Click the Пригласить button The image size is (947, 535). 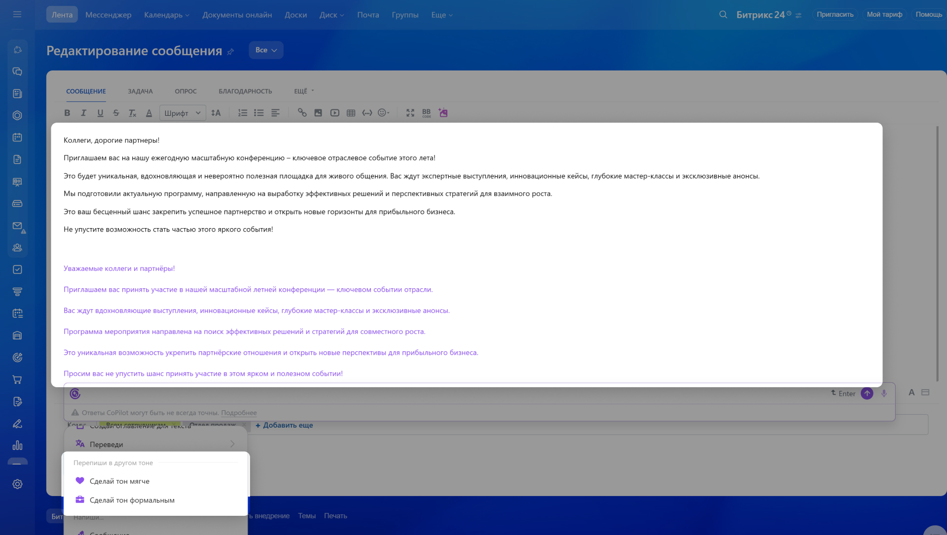835,14
